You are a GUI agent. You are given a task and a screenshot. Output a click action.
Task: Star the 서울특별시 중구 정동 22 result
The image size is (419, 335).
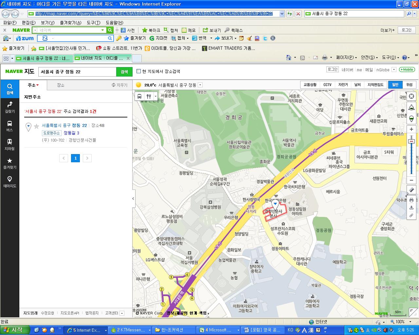[37, 126]
